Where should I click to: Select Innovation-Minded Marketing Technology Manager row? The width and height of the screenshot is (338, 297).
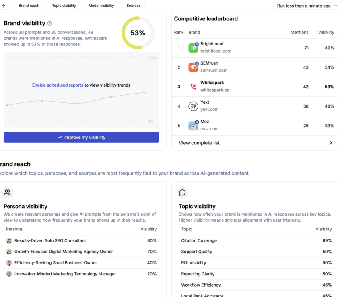(x=81, y=274)
